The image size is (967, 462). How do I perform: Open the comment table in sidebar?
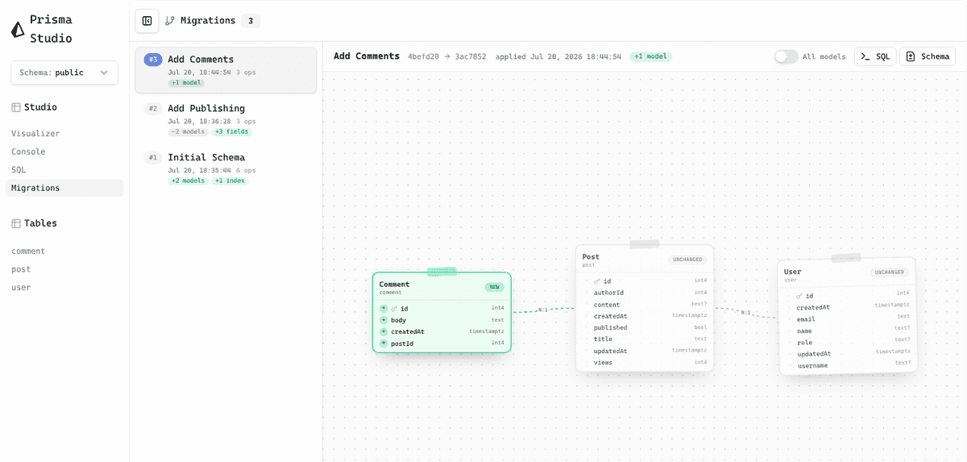[28, 252]
